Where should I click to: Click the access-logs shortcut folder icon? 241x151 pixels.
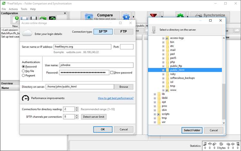167,38
